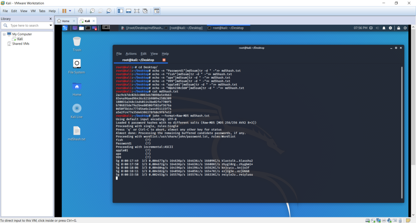Close the Library panel
The width and height of the screenshot is (416, 223).
tap(50, 19)
